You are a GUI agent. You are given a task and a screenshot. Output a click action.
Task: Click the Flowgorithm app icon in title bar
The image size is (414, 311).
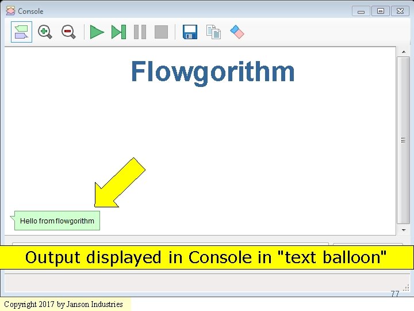pyautogui.click(x=10, y=11)
